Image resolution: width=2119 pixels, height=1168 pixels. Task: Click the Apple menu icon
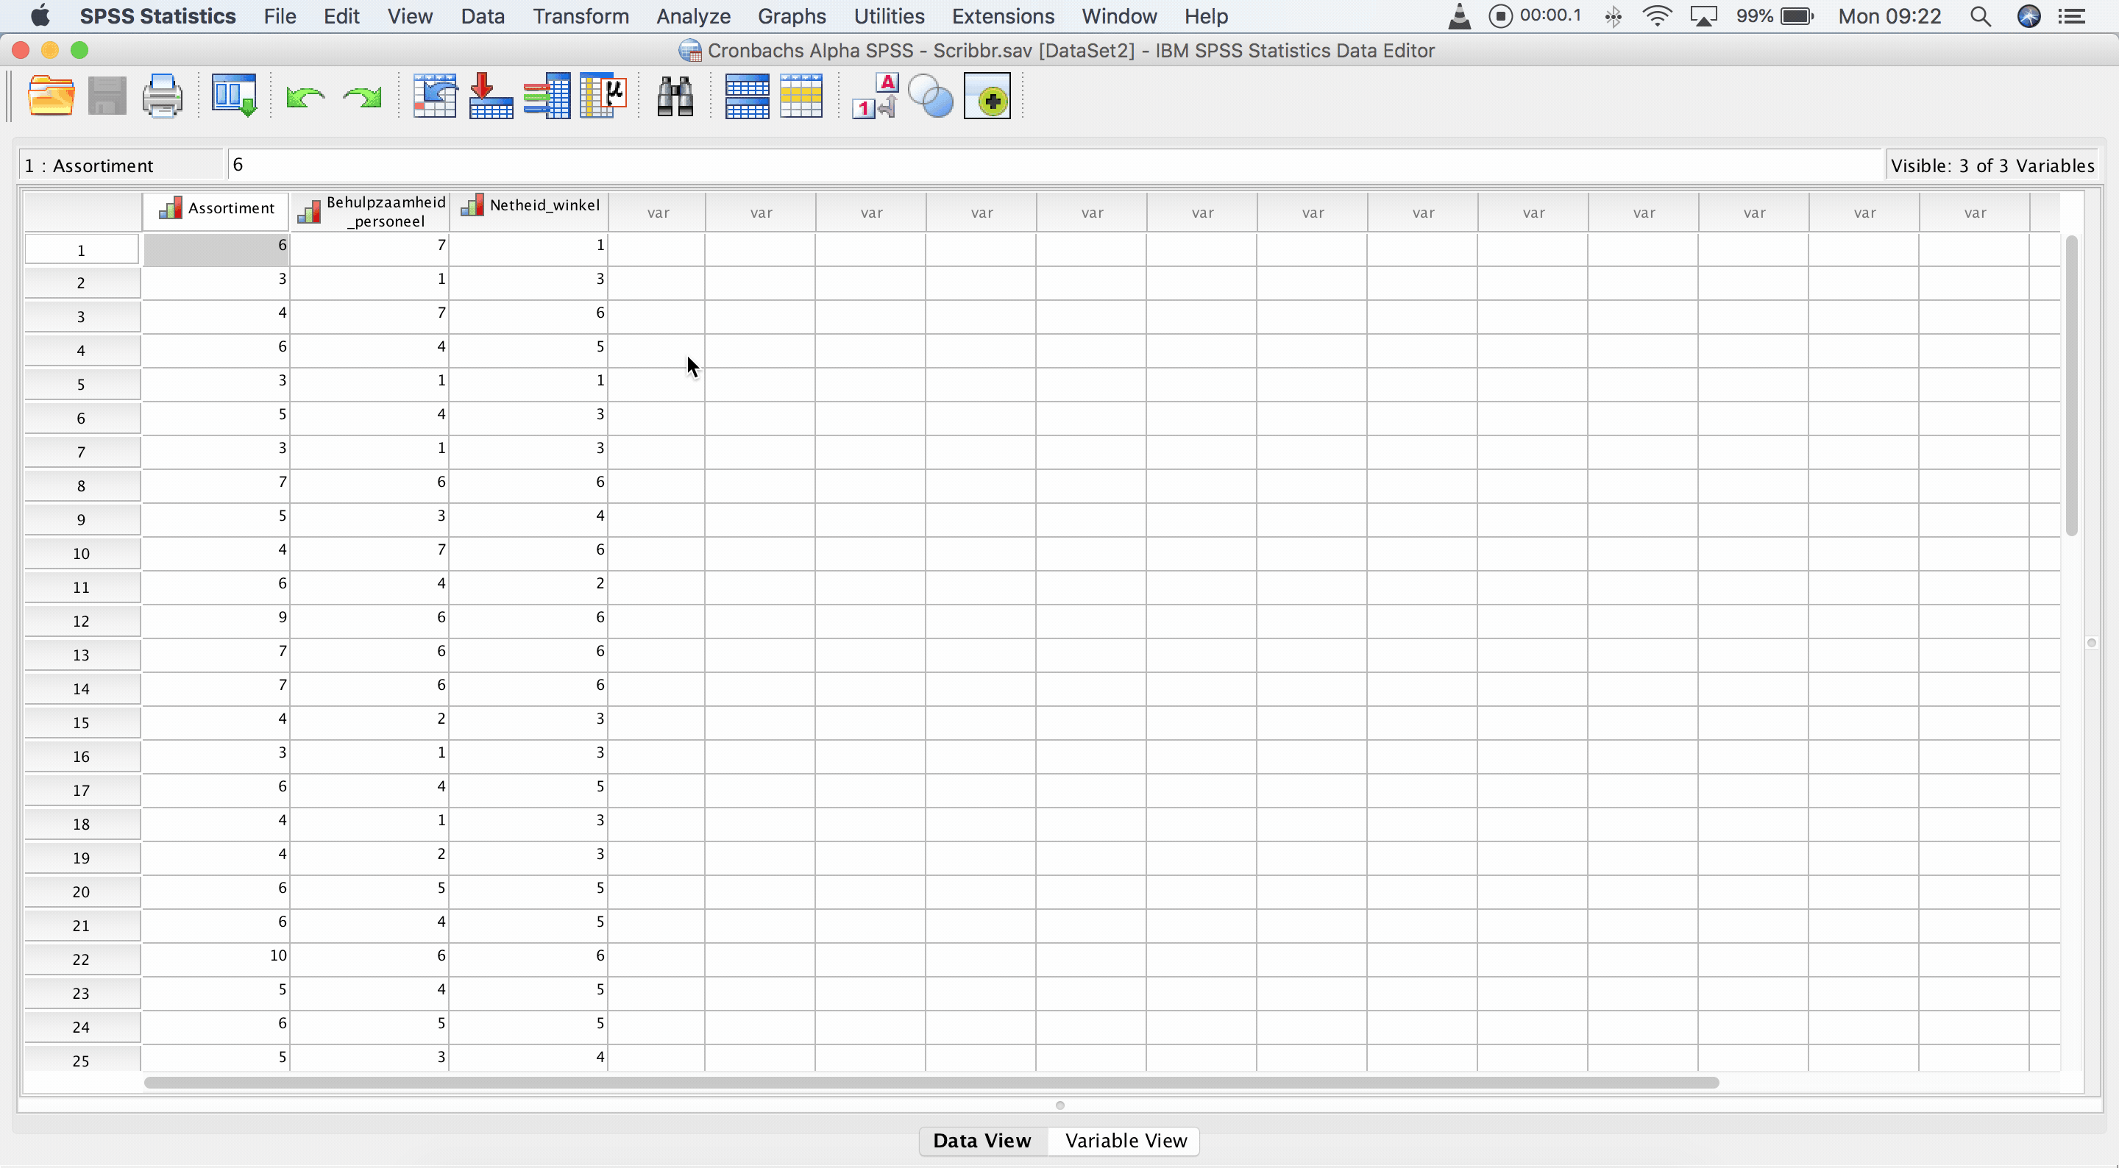[x=40, y=15]
